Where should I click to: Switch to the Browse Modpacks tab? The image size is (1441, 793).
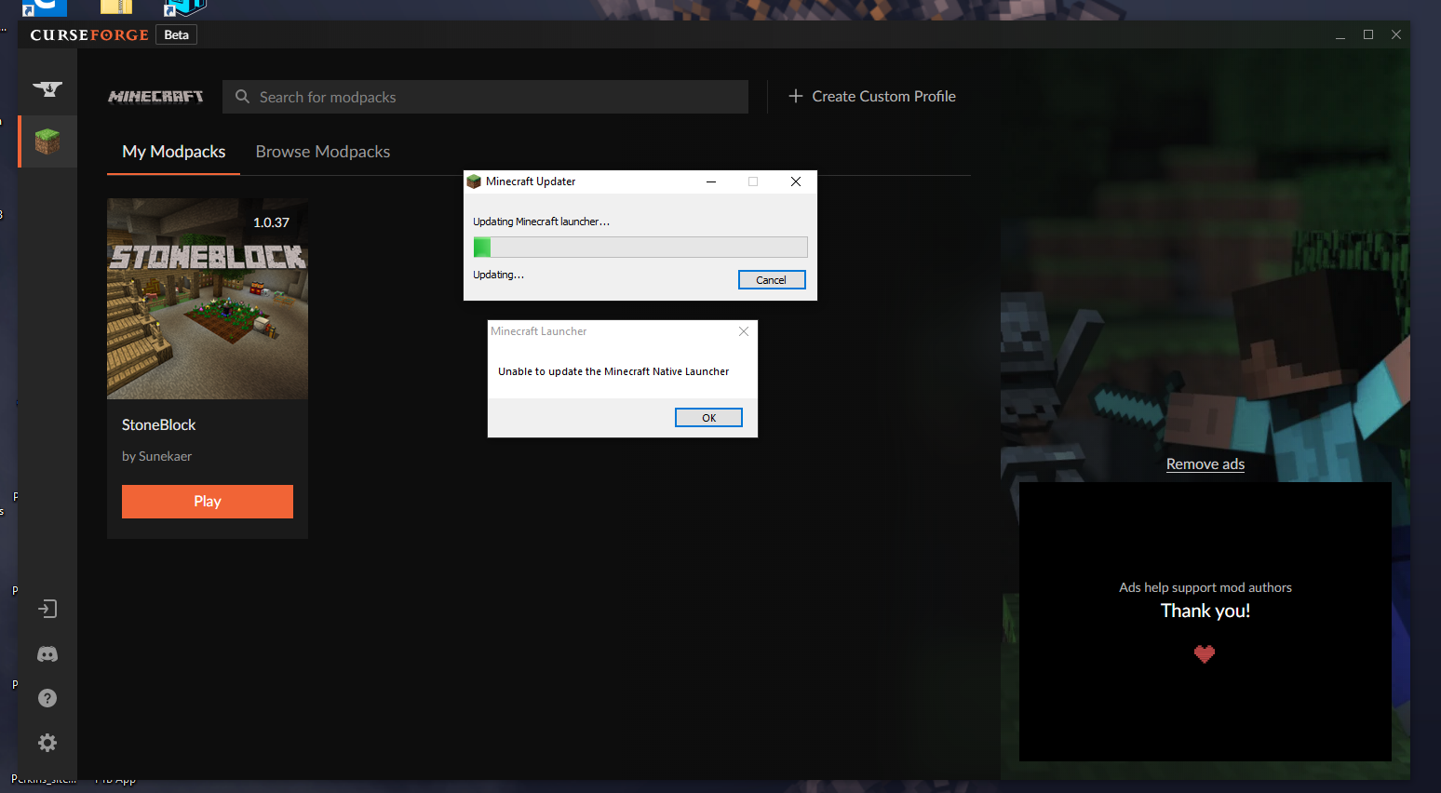pos(323,152)
